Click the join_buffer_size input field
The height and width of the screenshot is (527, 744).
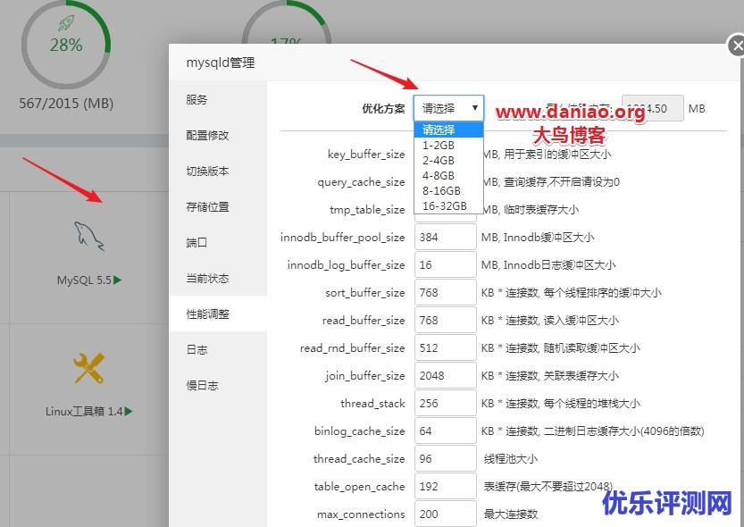pyautogui.click(x=445, y=376)
